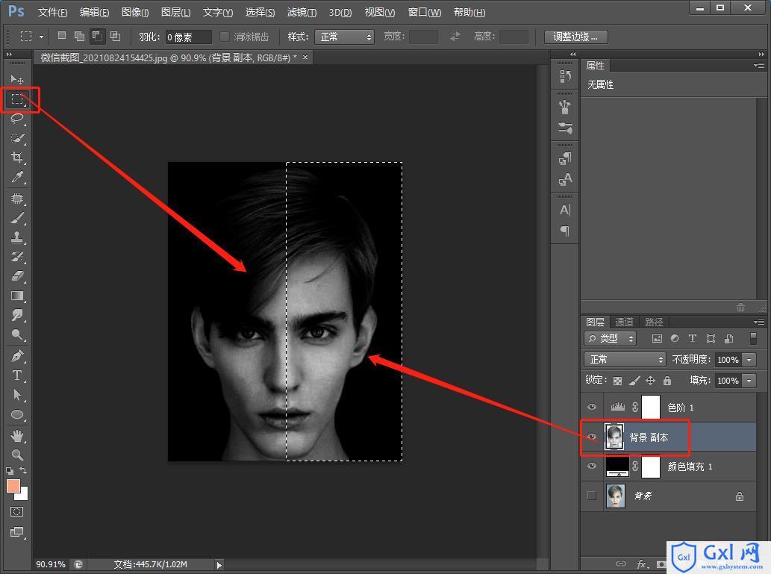Open the 填充 slider dropdown arrow
This screenshot has height=574, width=771.
[x=749, y=381]
